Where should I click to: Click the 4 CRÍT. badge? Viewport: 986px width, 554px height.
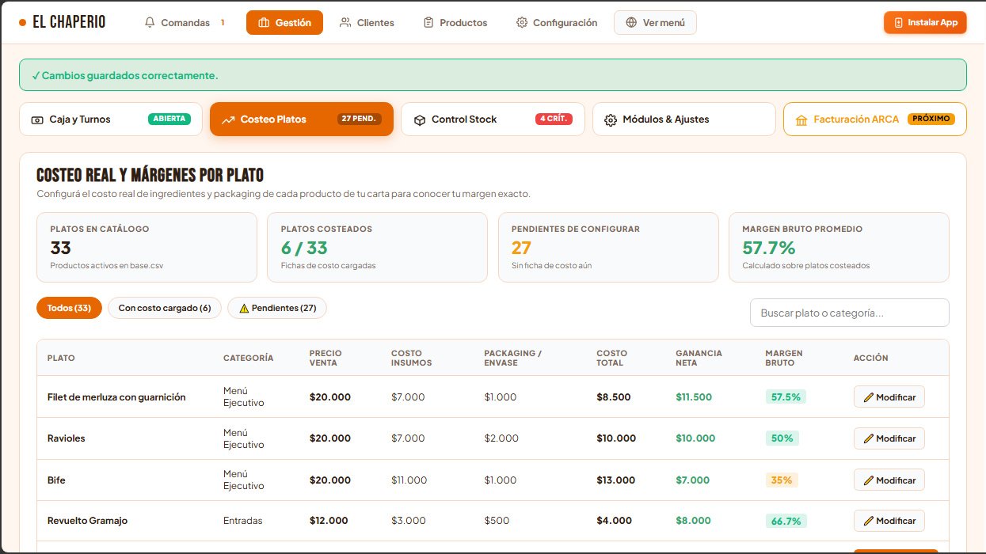coord(554,120)
